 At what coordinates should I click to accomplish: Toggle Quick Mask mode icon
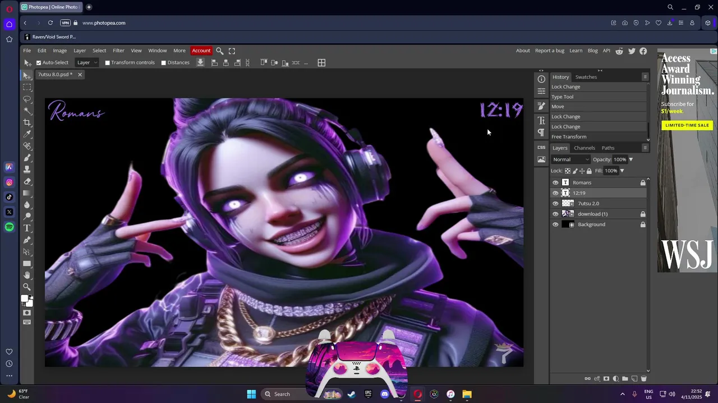click(x=27, y=313)
